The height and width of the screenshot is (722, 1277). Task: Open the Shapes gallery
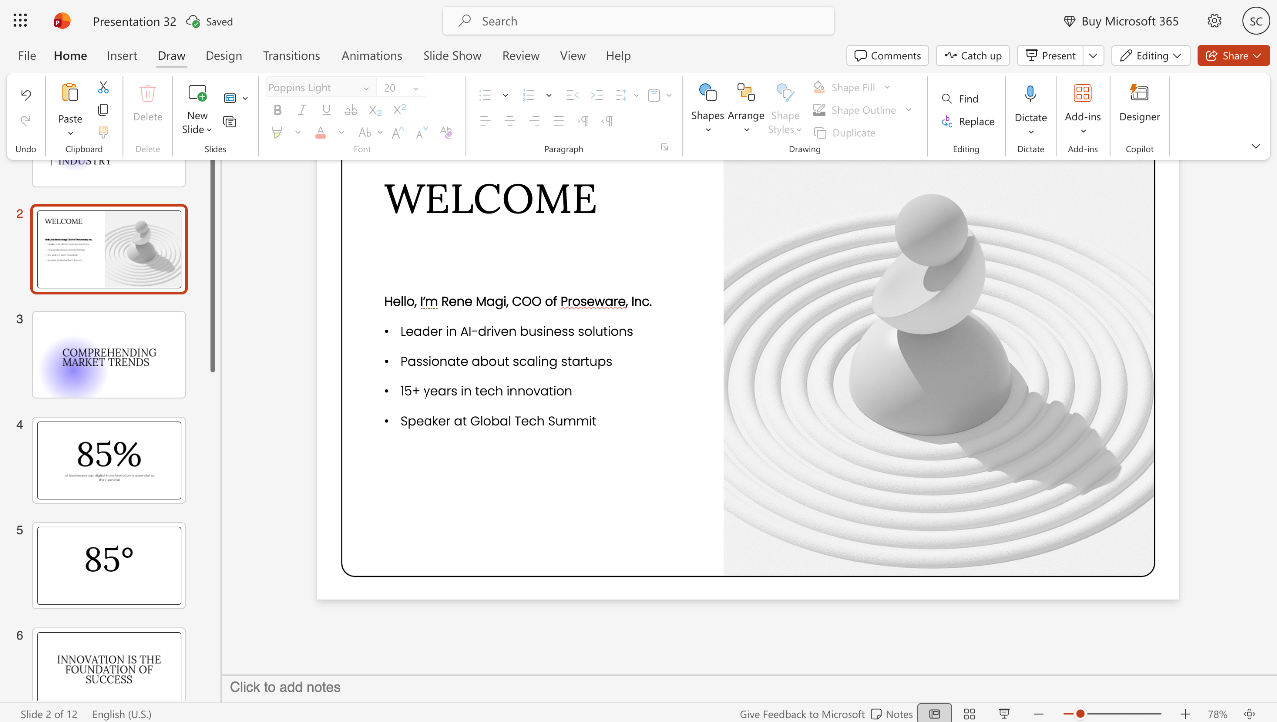[707, 108]
